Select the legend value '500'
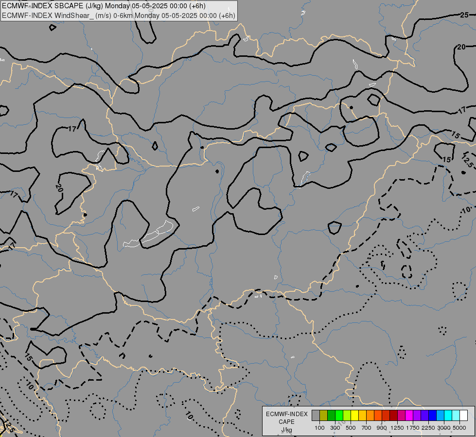Image resolution: width=476 pixels, height=437 pixels. point(351,428)
